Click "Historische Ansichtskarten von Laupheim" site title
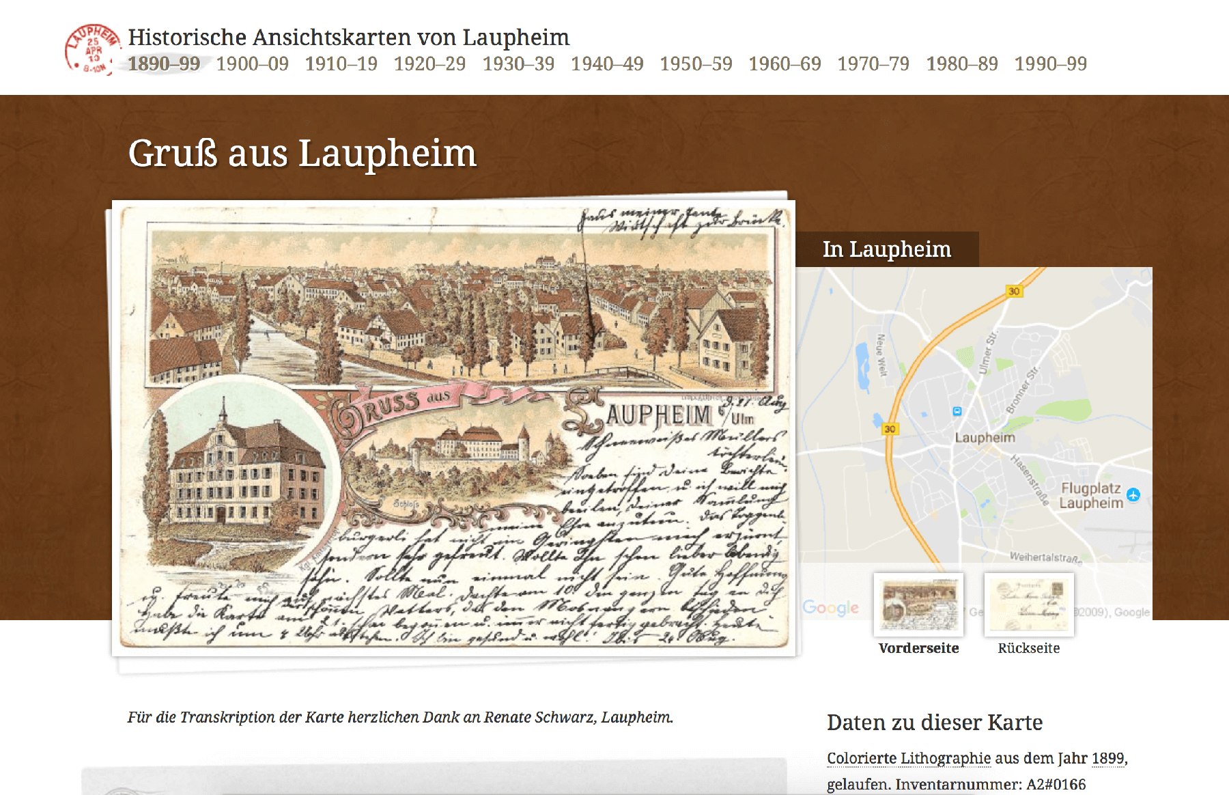 348,38
